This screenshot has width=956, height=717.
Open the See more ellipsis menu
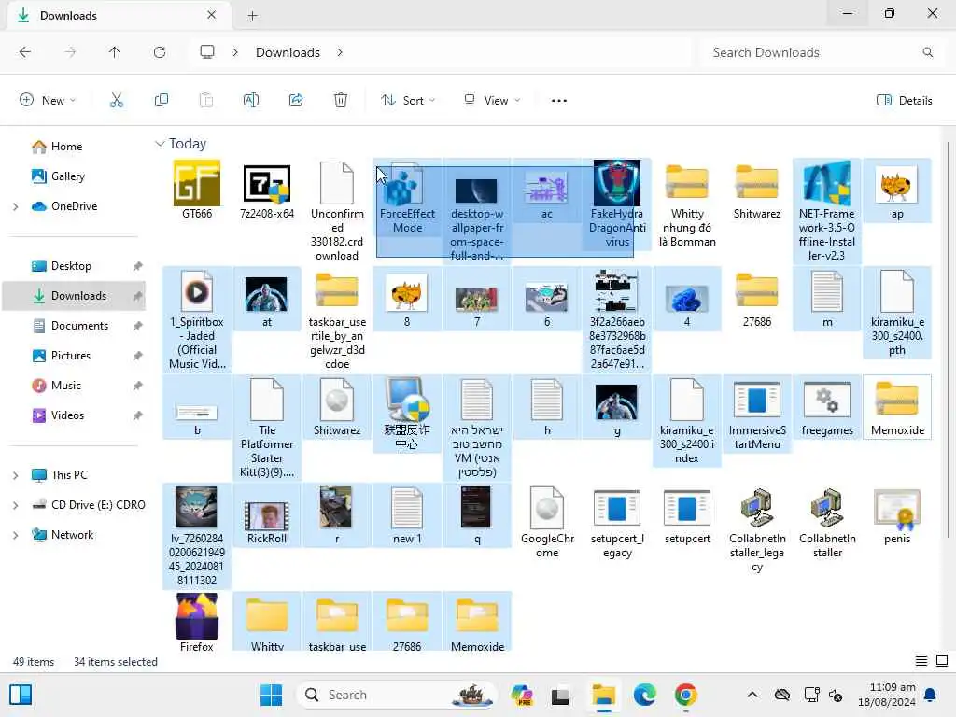pos(559,101)
